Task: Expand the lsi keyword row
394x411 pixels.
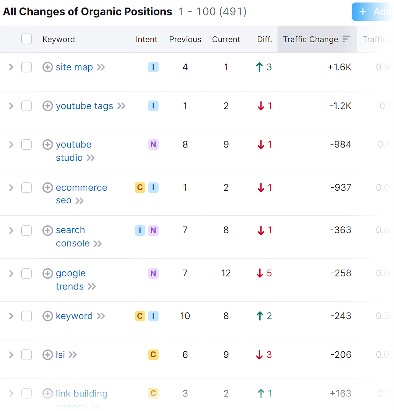Action: coord(11,355)
